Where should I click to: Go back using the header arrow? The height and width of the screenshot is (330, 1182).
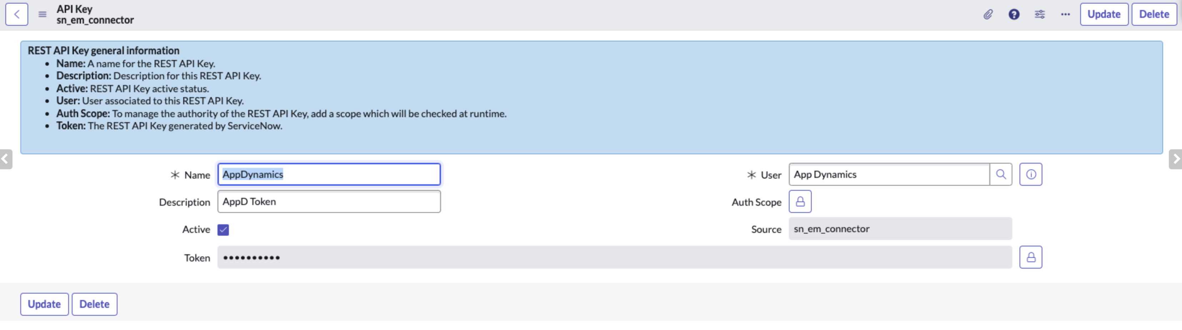16,14
